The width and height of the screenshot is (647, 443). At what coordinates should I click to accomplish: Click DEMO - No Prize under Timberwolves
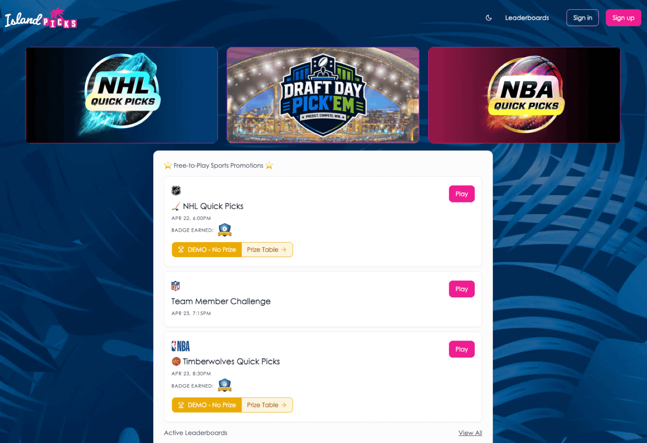coord(207,405)
